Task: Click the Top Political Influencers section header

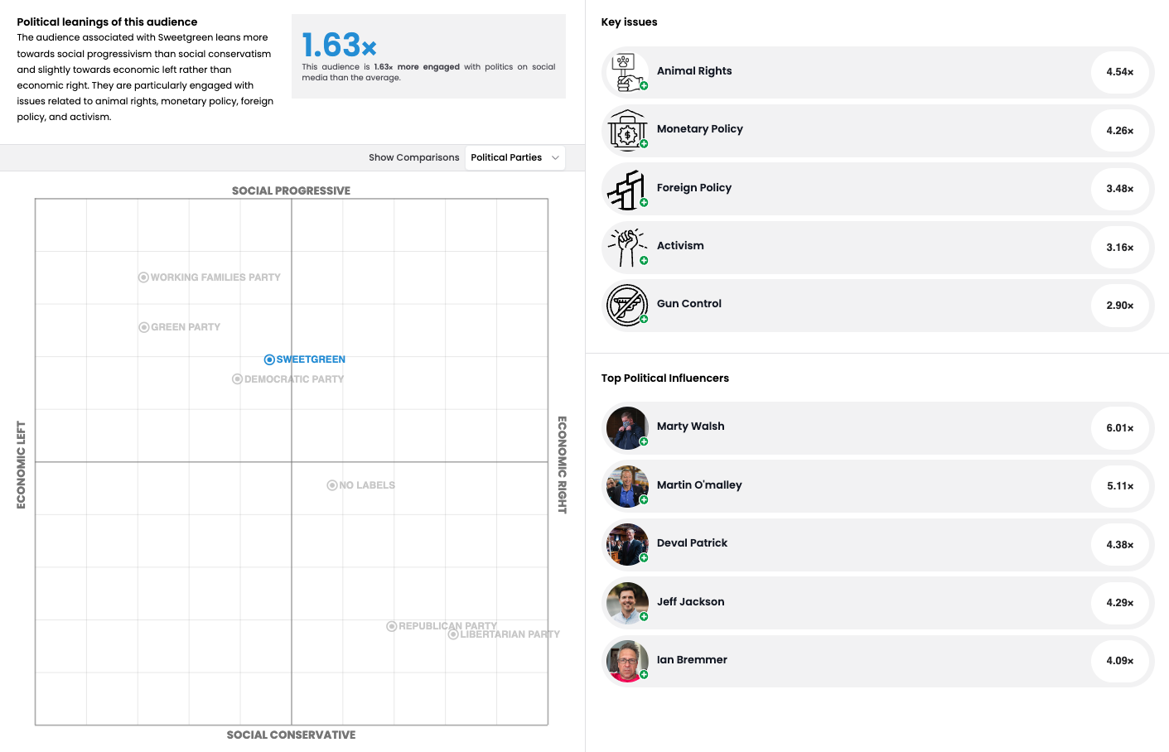Action: (x=664, y=378)
